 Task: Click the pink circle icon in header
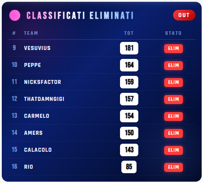click(15, 15)
